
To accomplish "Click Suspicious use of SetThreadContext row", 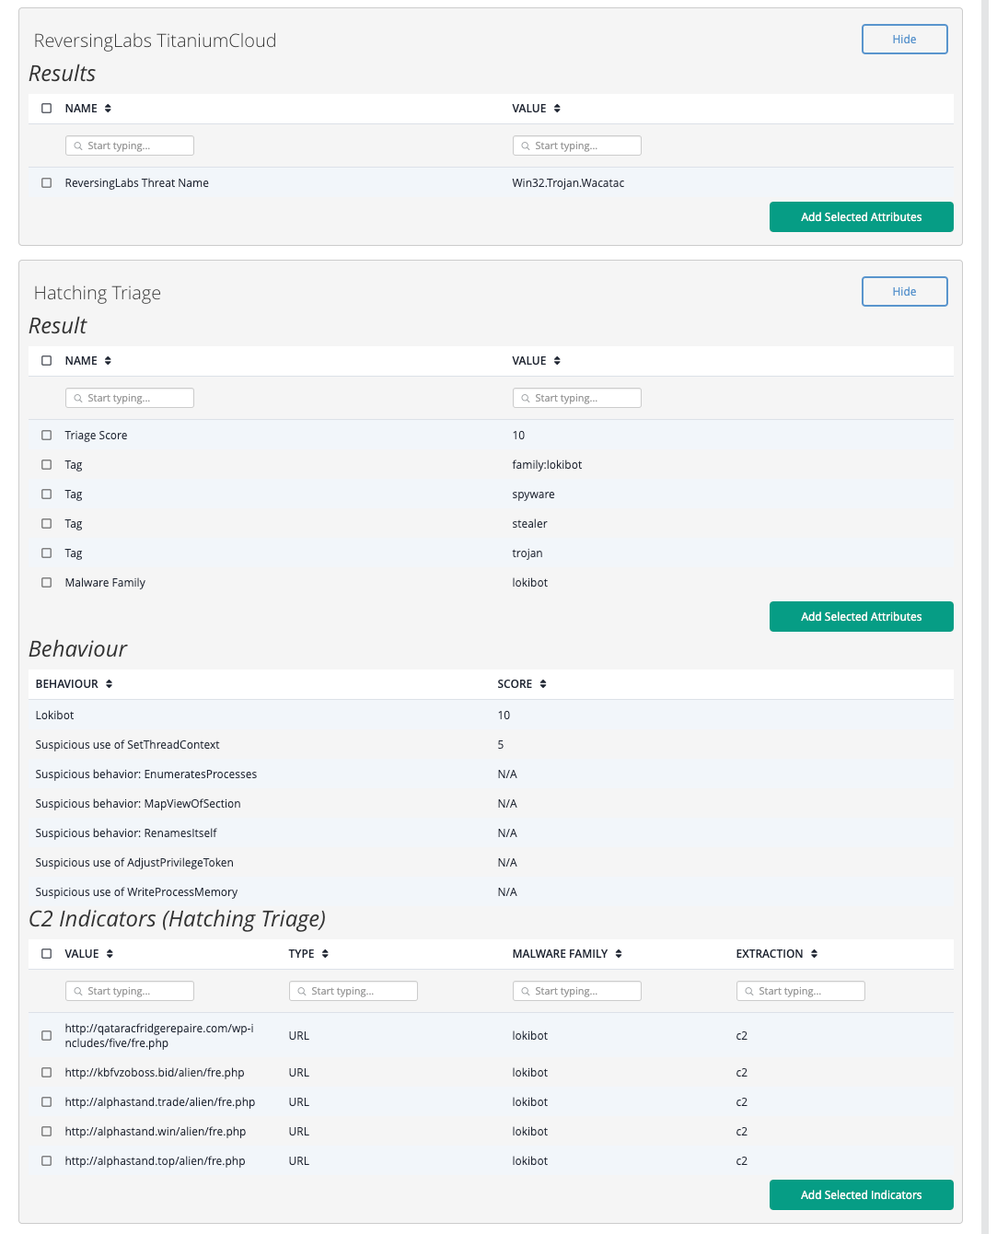I will click(x=491, y=745).
